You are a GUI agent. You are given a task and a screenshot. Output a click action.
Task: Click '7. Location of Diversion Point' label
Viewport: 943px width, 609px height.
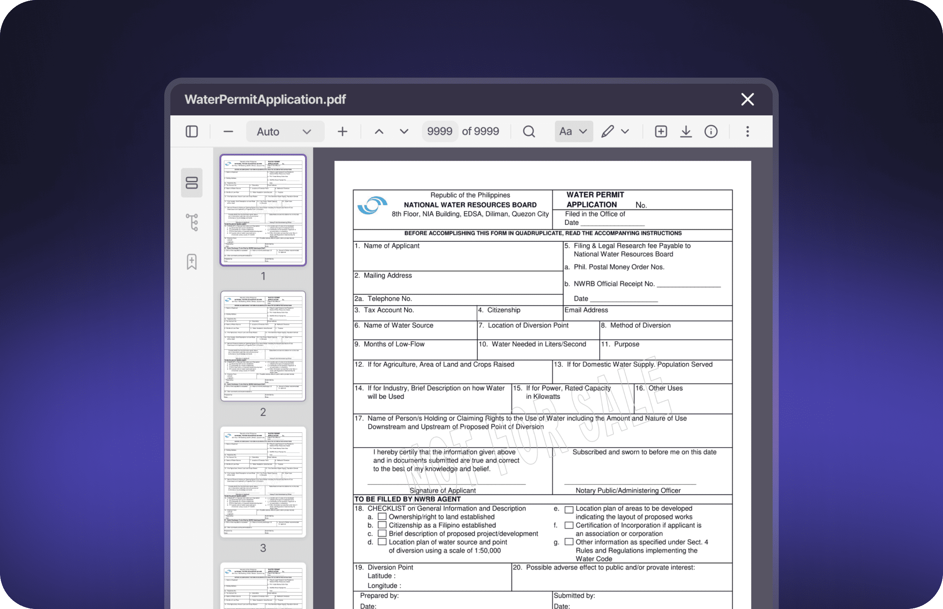(x=524, y=325)
